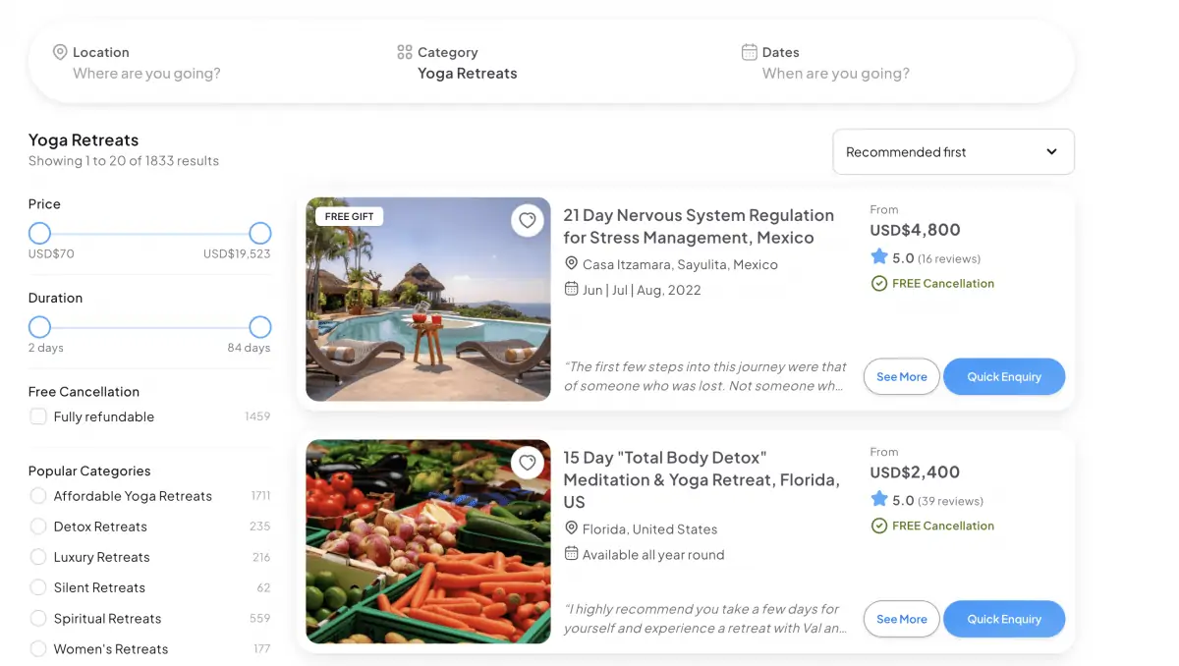Click the 'The first few steps into this journey' review quote

(x=705, y=376)
